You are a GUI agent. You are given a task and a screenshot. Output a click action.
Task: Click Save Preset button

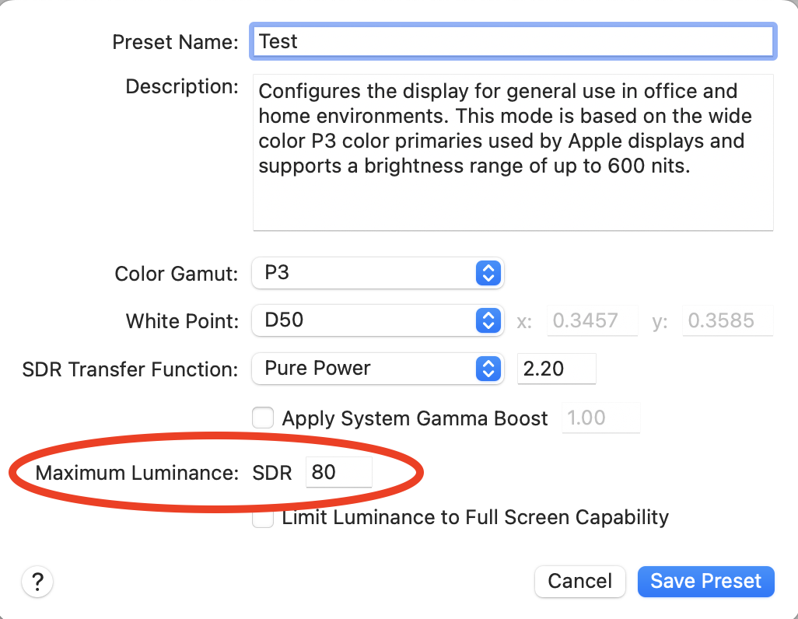coord(705,581)
